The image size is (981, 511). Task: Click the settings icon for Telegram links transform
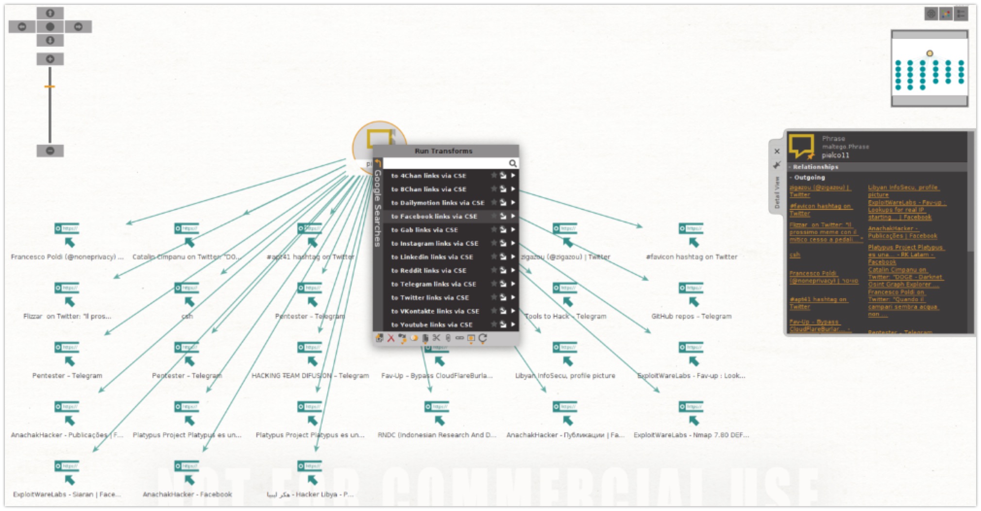point(503,284)
